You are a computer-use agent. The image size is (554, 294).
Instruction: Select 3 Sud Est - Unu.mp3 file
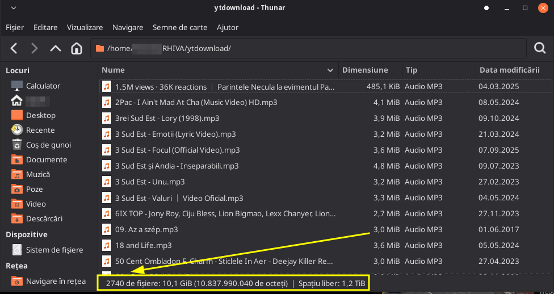[x=149, y=182]
